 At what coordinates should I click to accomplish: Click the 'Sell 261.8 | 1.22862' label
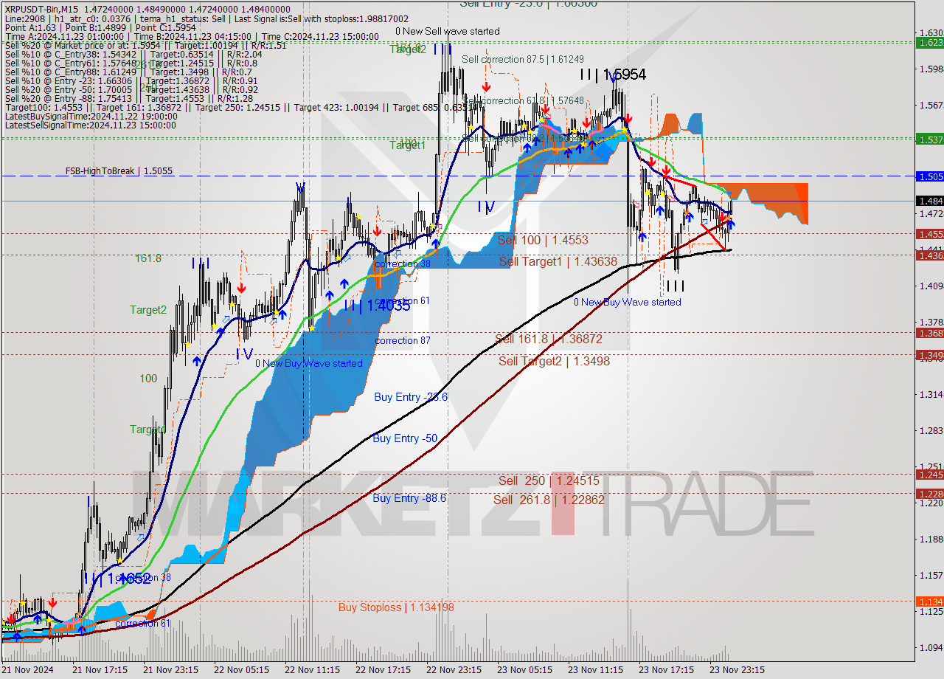(549, 500)
